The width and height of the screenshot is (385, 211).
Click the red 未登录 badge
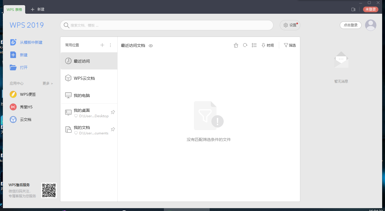[371, 9]
